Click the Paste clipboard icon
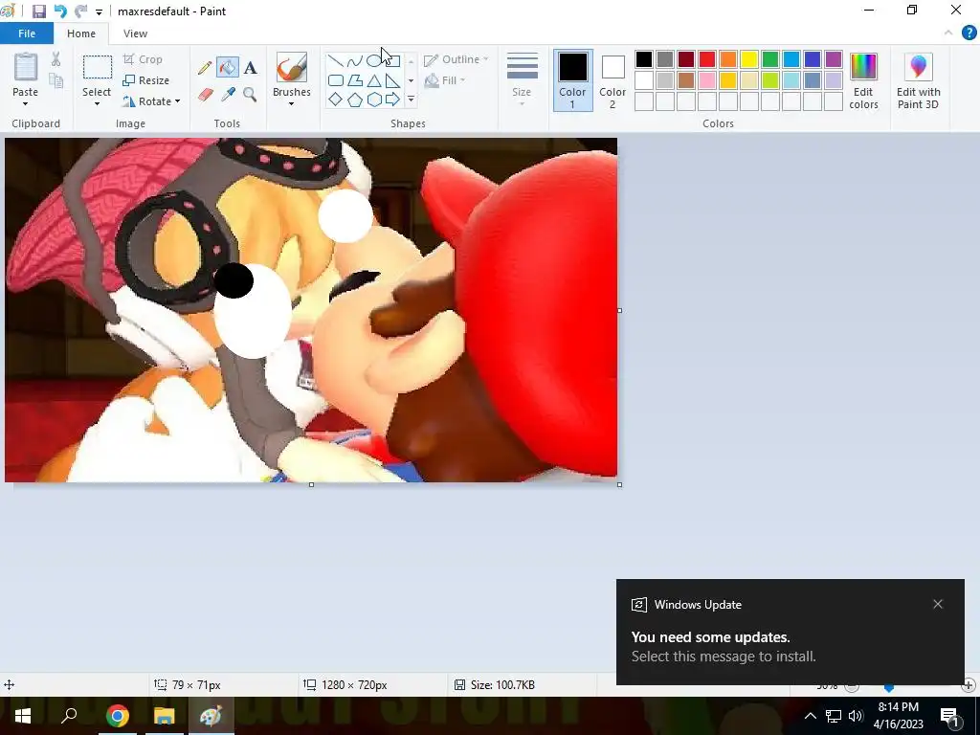980x735 pixels. [x=26, y=66]
